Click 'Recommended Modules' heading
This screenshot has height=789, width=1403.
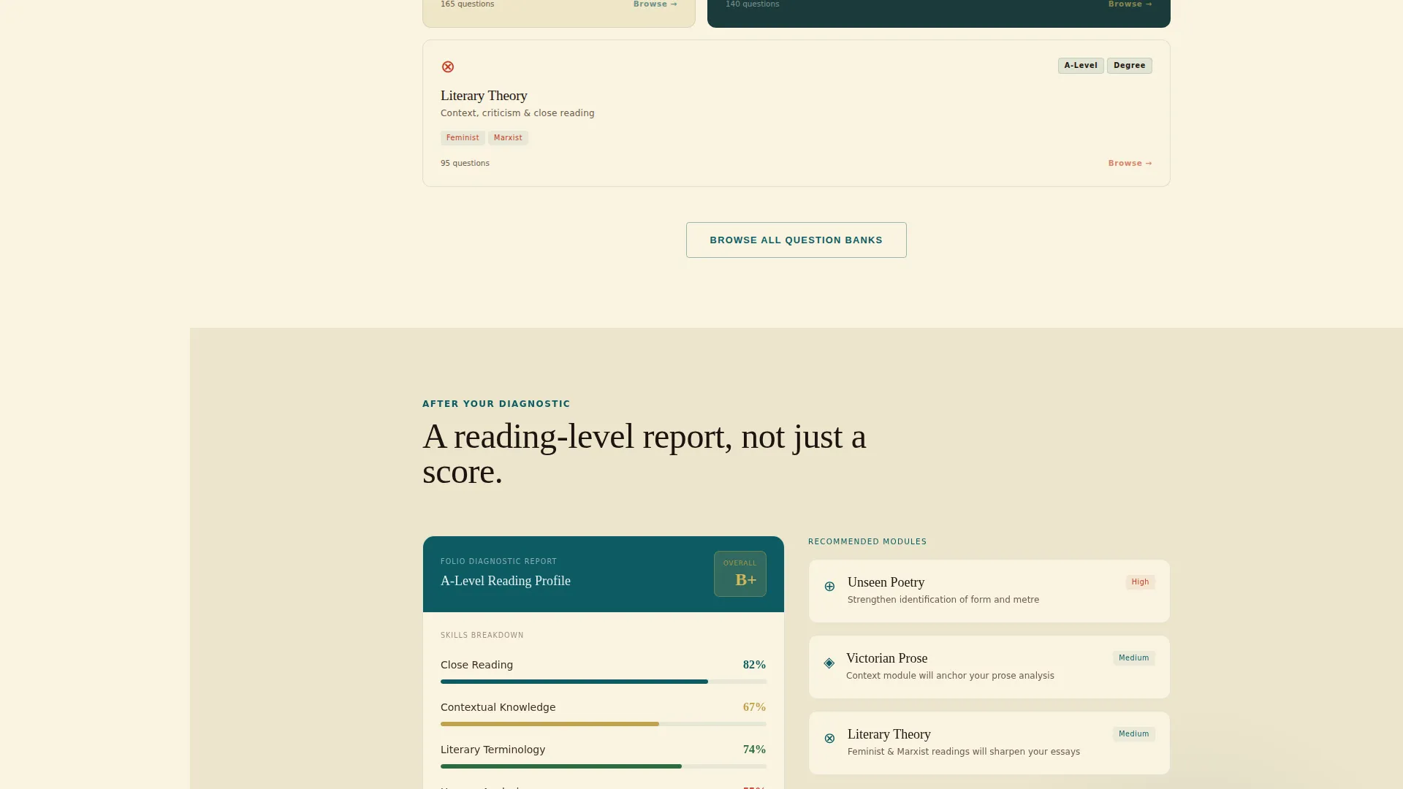867,542
